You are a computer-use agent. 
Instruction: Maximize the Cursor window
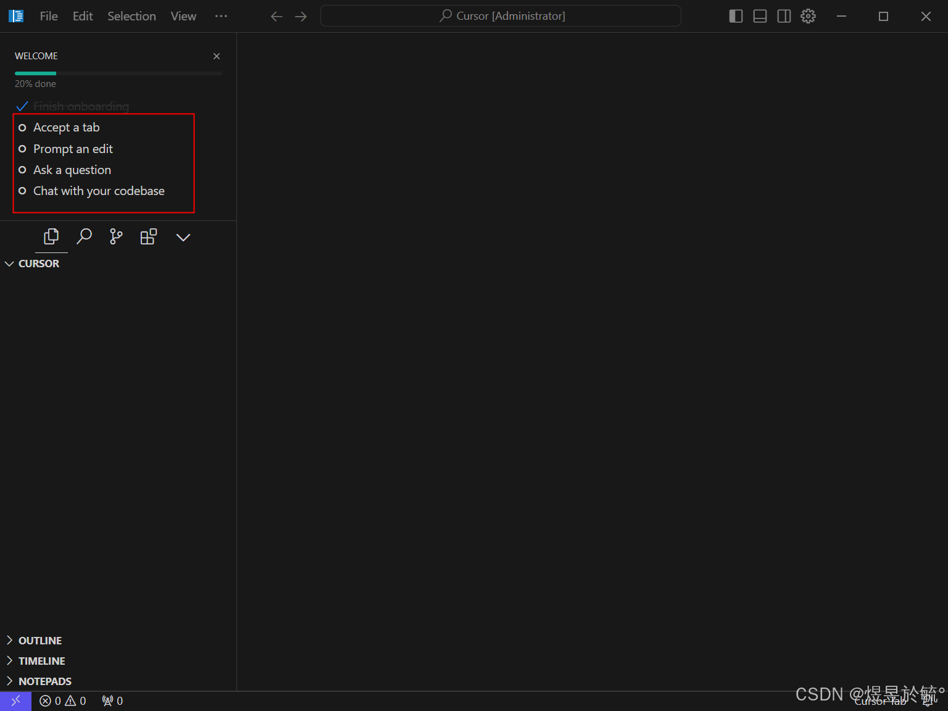coord(883,17)
